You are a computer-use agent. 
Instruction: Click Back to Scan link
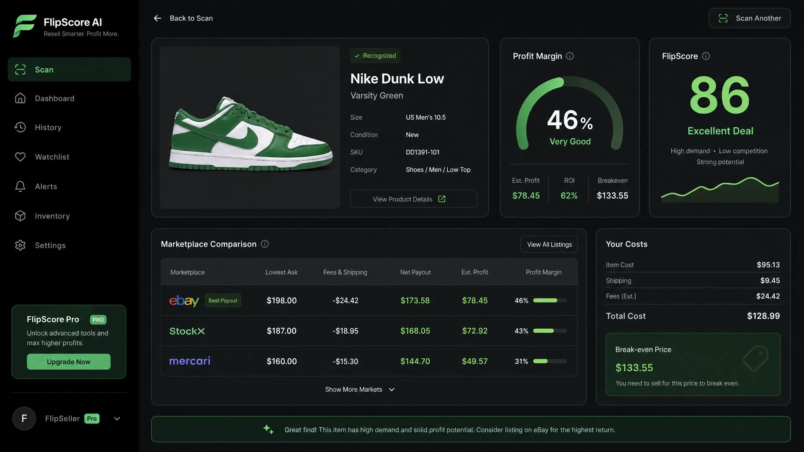[183, 18]
